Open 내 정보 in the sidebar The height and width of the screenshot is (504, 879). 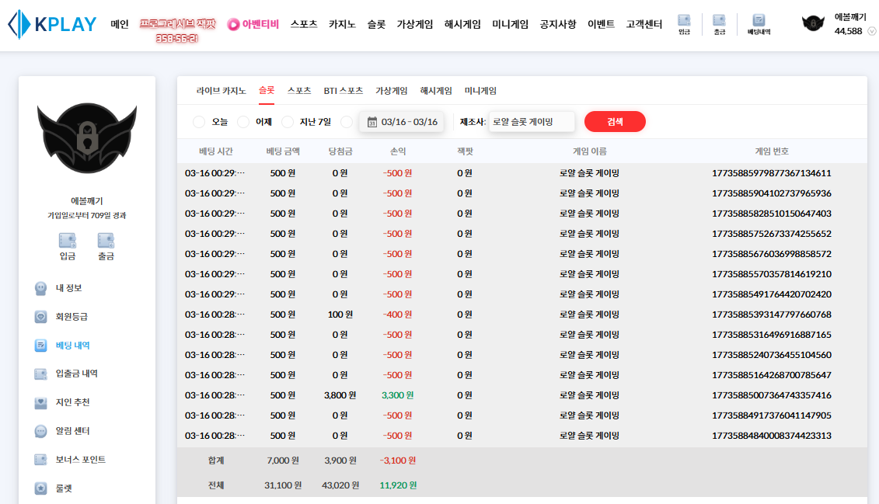pyautogui.click(x=68, y=288)
